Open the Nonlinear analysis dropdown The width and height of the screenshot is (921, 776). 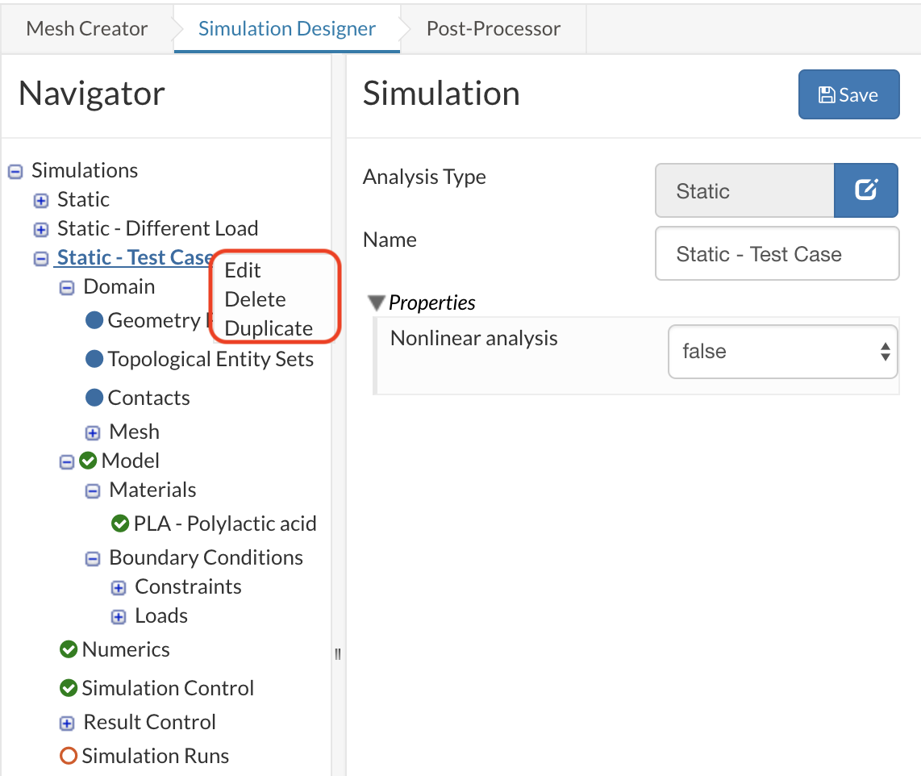[x=782, y=351]
